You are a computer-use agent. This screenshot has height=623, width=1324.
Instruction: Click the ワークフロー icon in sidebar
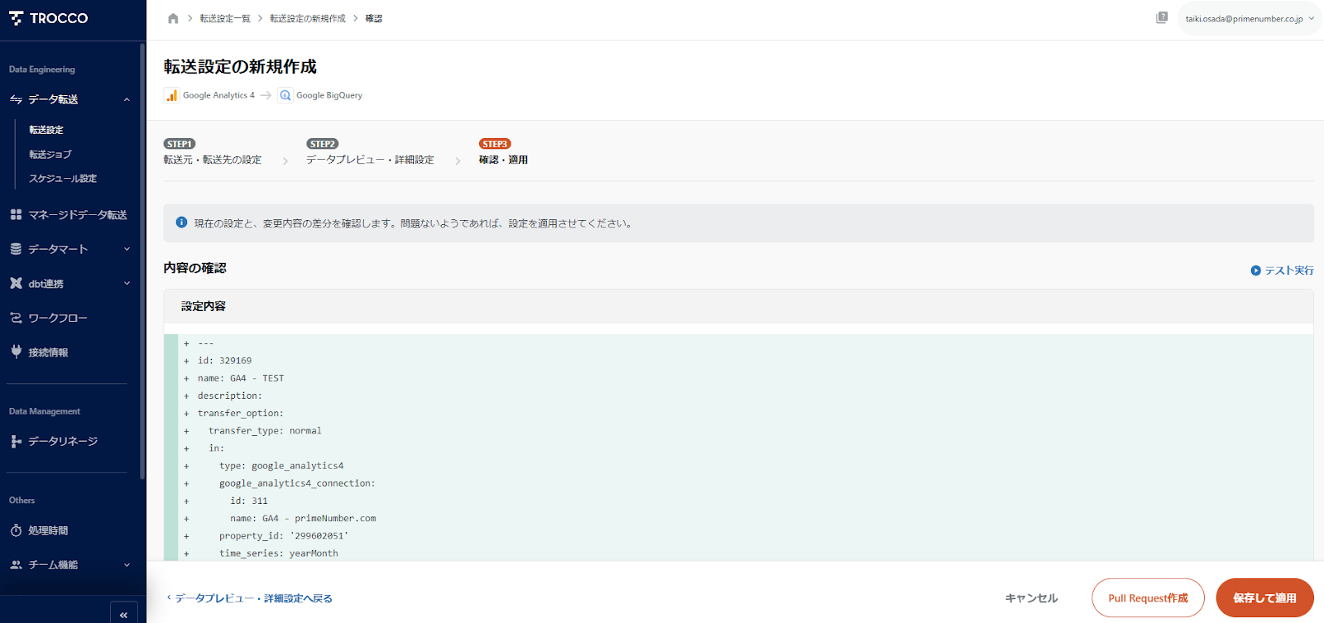pos(16,318)
